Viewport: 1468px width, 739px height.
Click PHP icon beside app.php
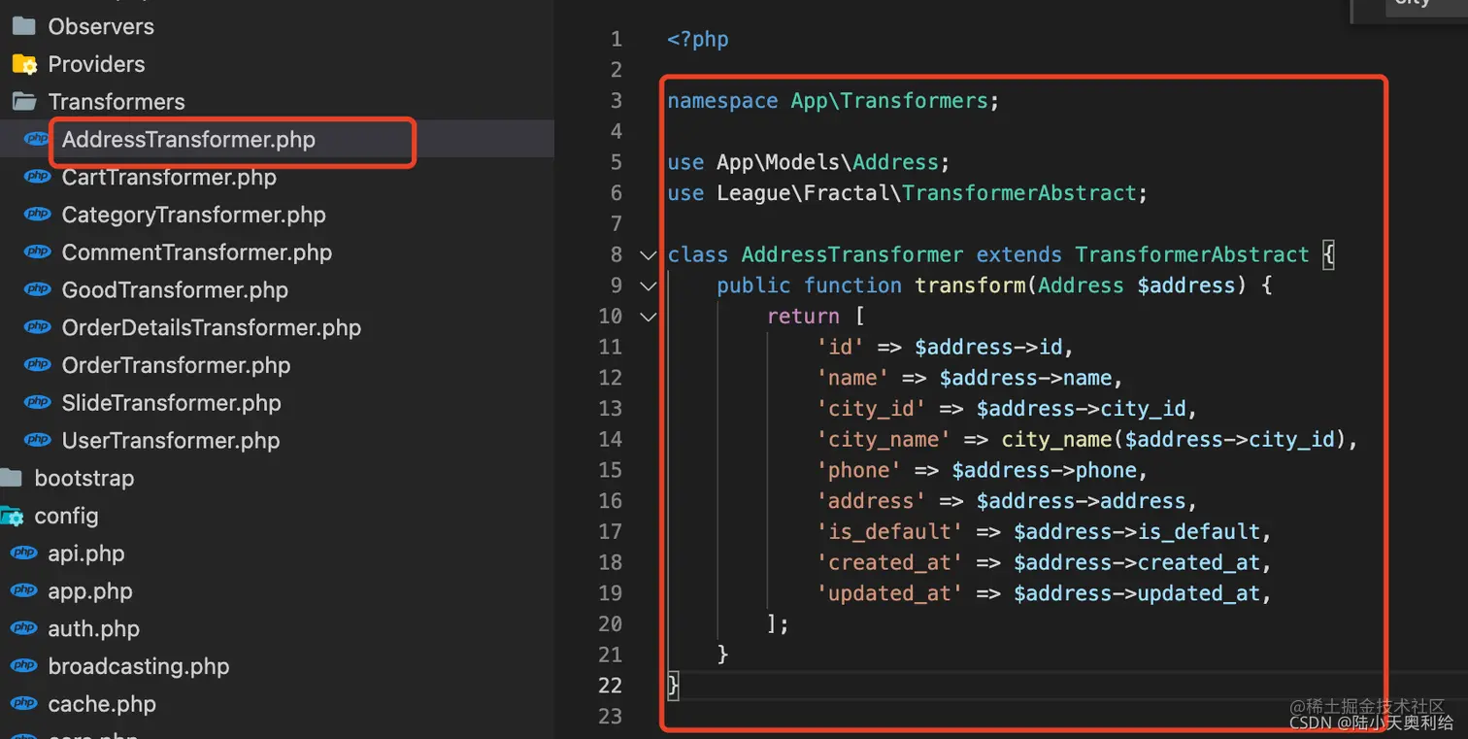pos(23,590)
